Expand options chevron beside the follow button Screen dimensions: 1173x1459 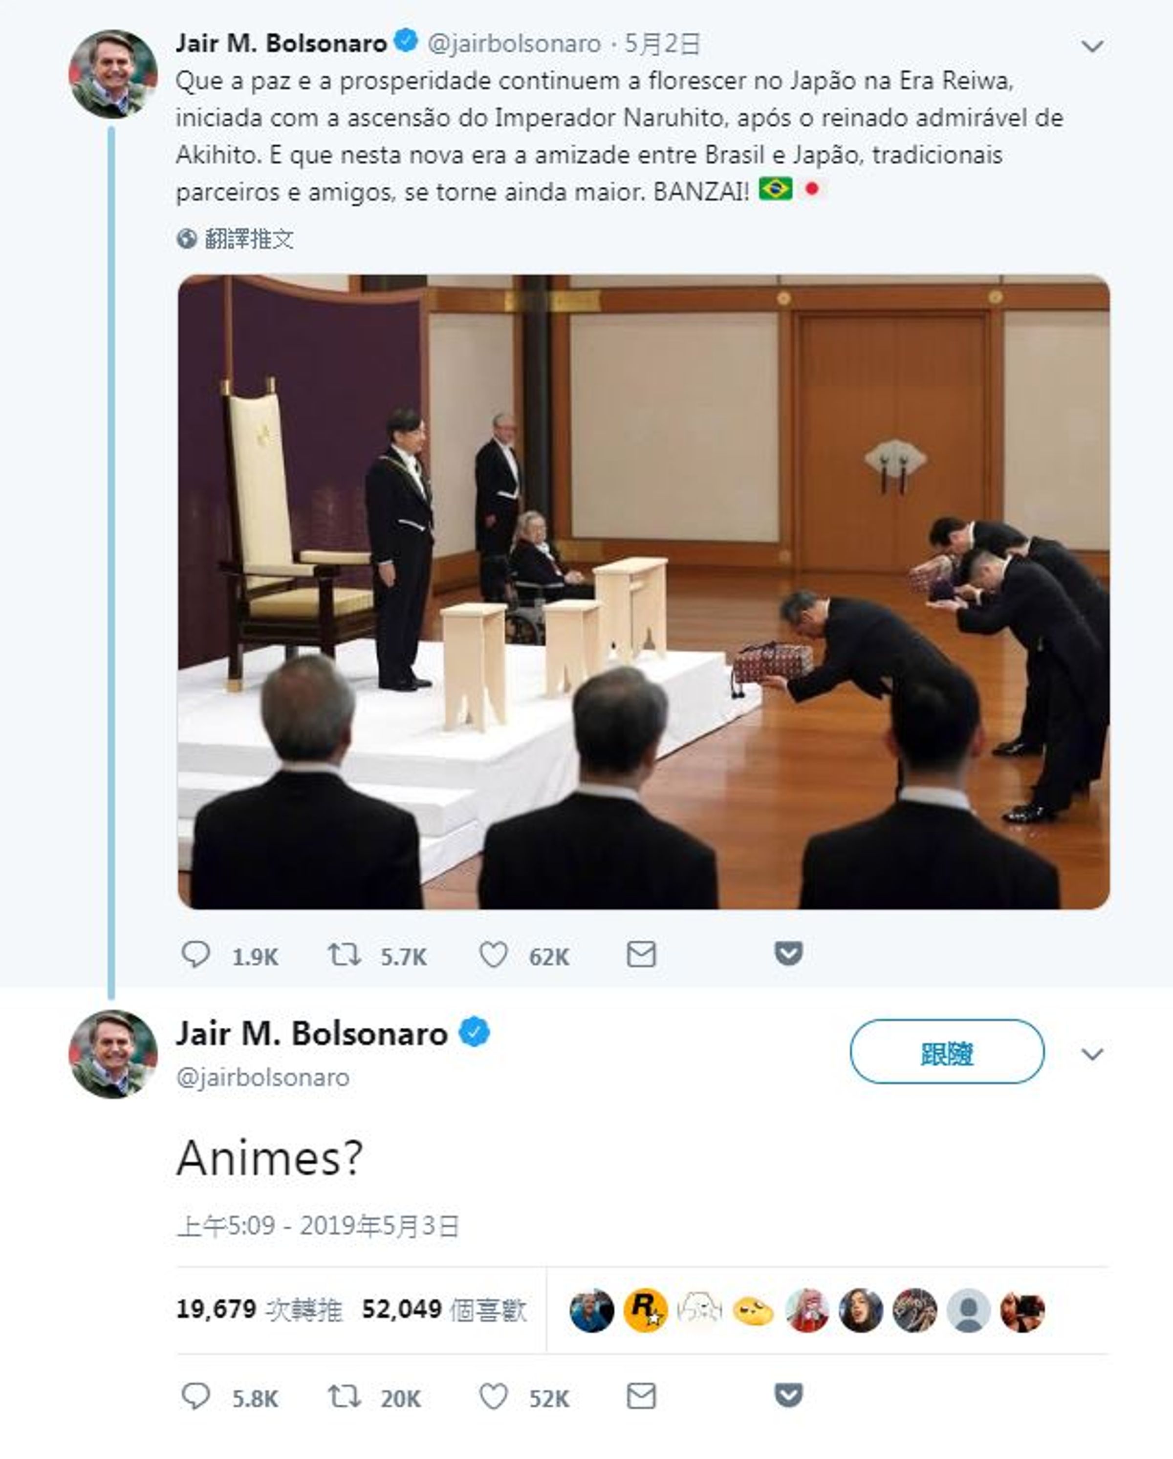(x=1092, y=1054)
